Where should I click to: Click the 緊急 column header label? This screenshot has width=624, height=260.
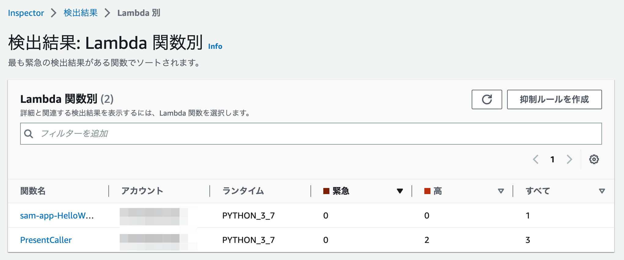[x=341, y=191]
